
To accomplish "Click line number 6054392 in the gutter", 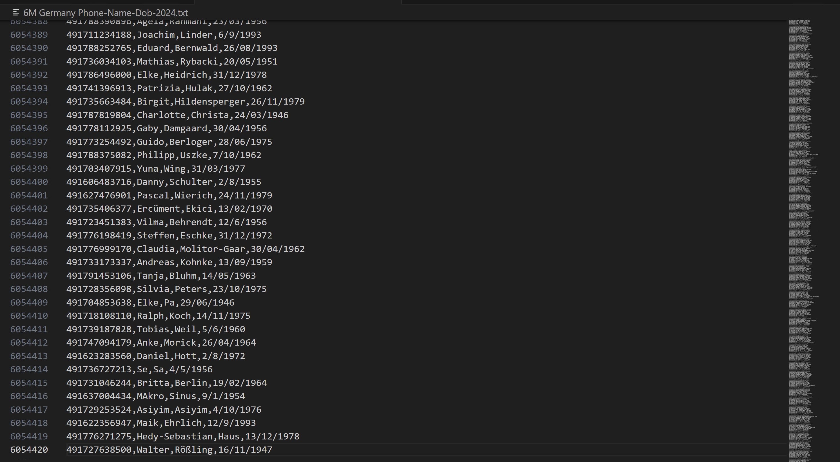I will coord(29,75).
